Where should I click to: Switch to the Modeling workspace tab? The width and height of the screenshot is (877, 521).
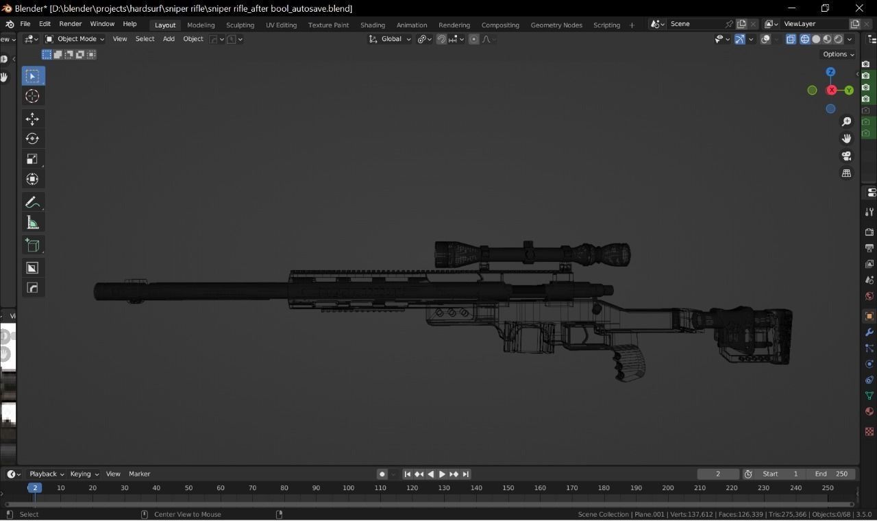click(x=201, y=25)
